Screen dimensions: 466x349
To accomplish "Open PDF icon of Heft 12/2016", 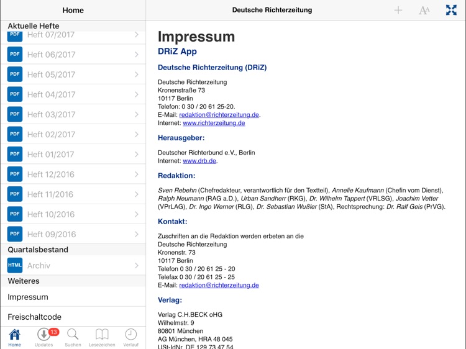I will coord(15,174).
